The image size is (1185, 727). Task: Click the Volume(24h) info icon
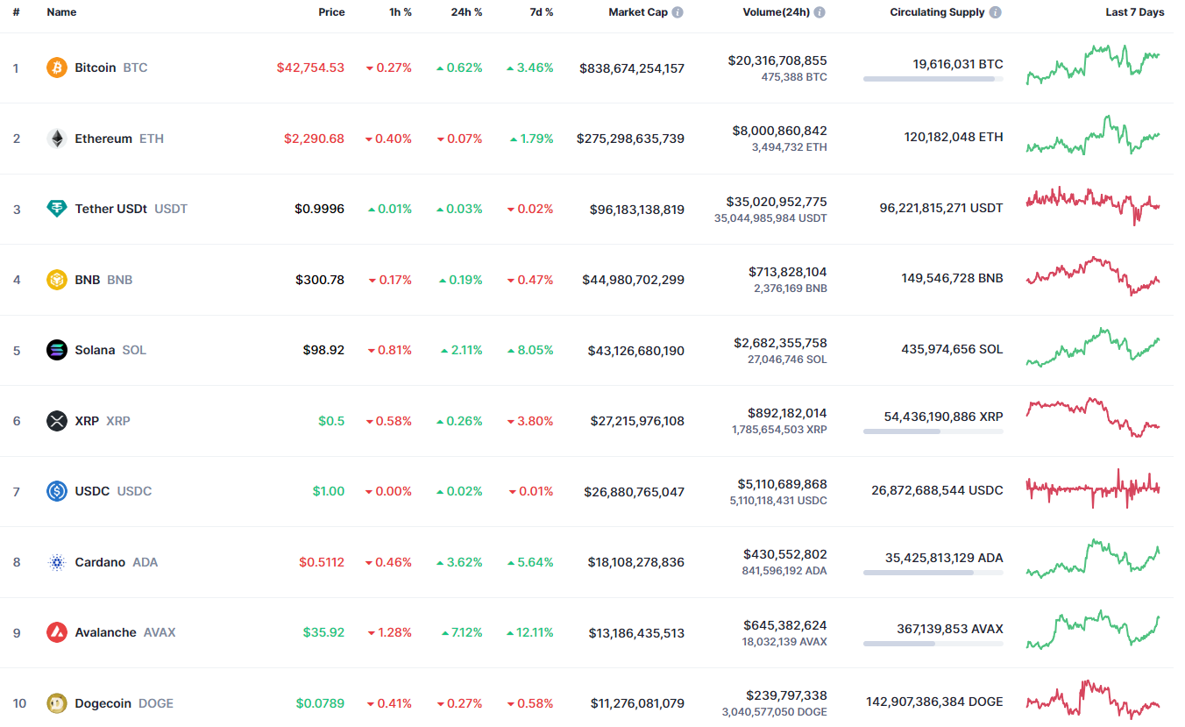(x=820, y=12)
